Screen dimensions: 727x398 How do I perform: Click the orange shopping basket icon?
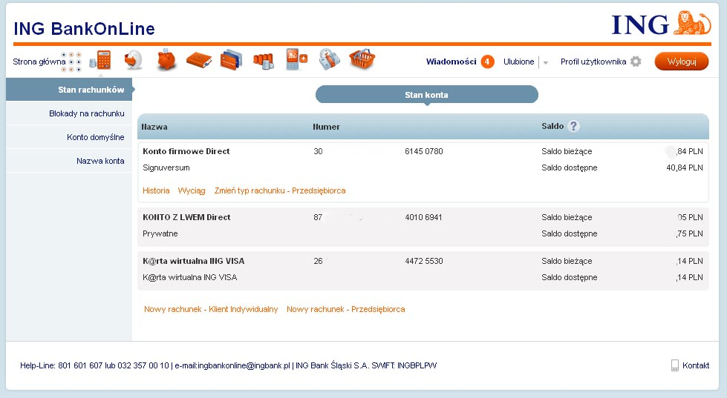pyautogui.click(x=362, y=60)
